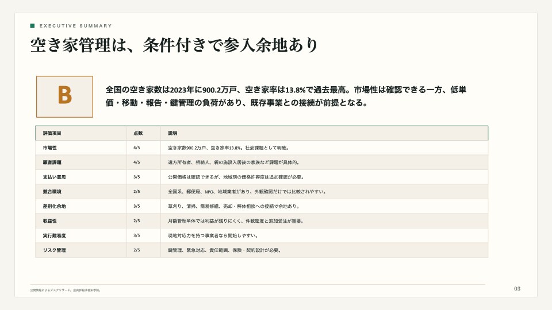Select the '実行難易度' row label
This screenshot has width=552, height=310.
coord(54,236)
